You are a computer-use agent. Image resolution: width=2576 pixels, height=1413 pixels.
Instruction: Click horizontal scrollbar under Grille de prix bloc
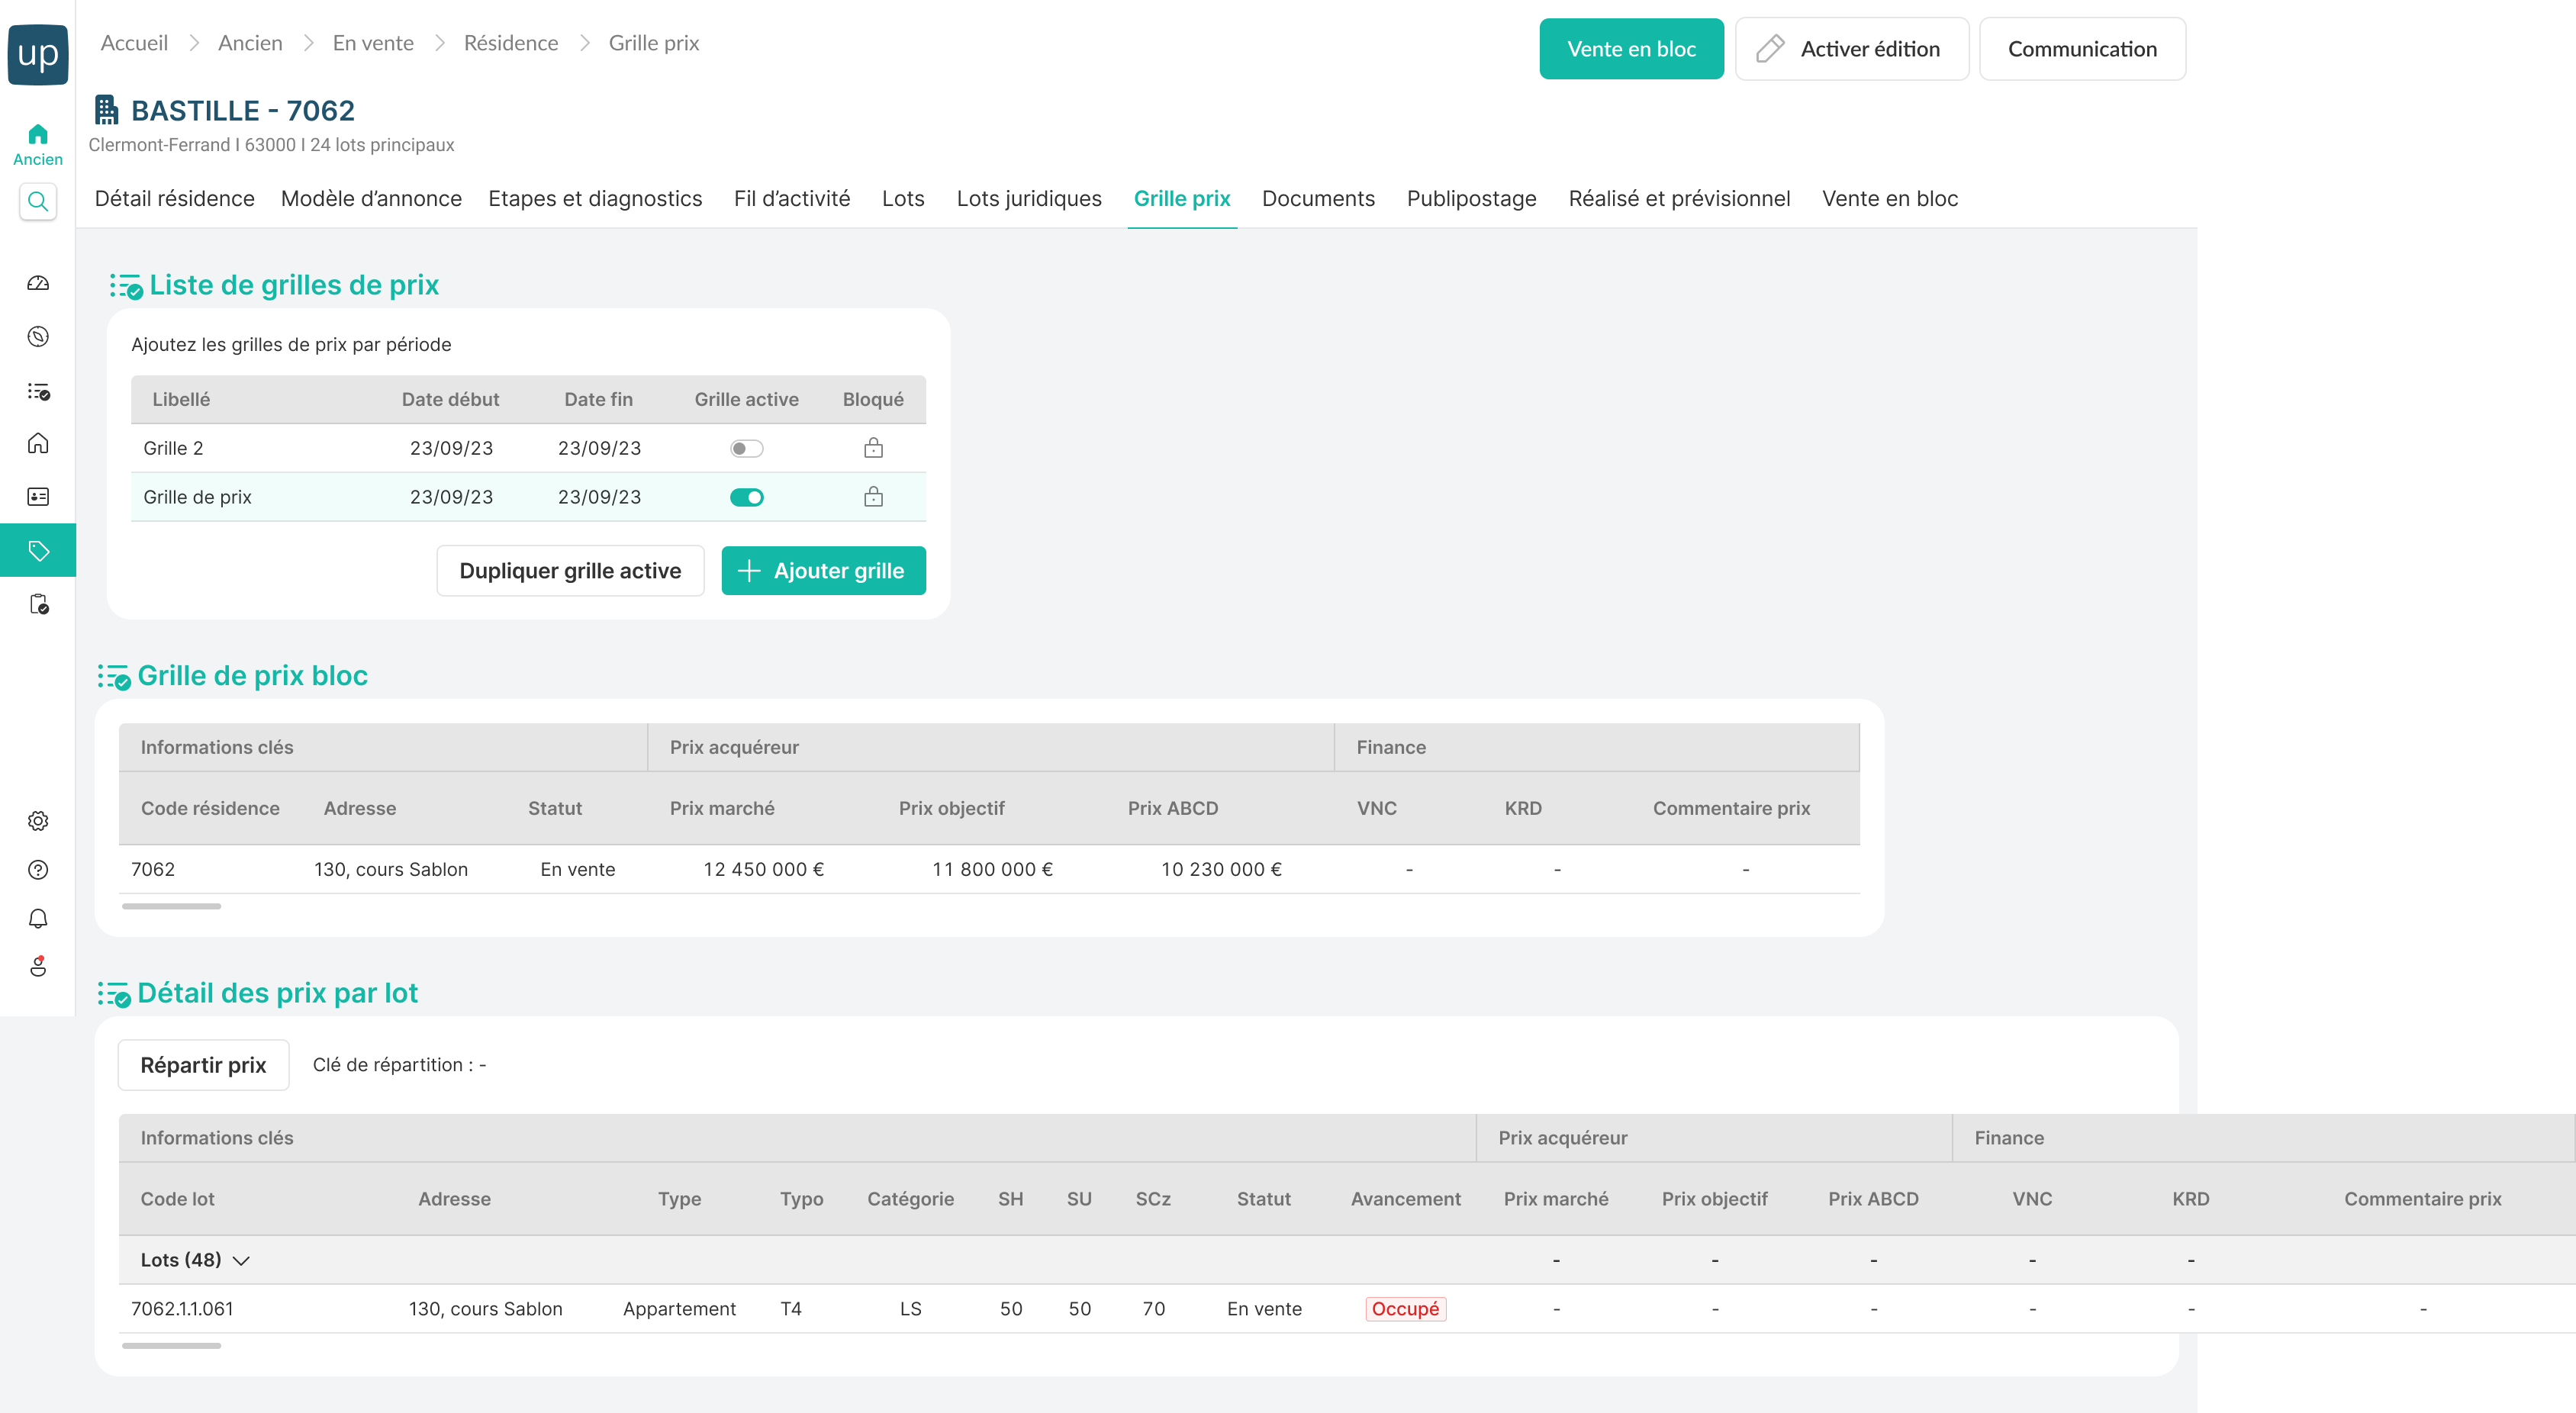pyautogui.click(x=171, y=907)
